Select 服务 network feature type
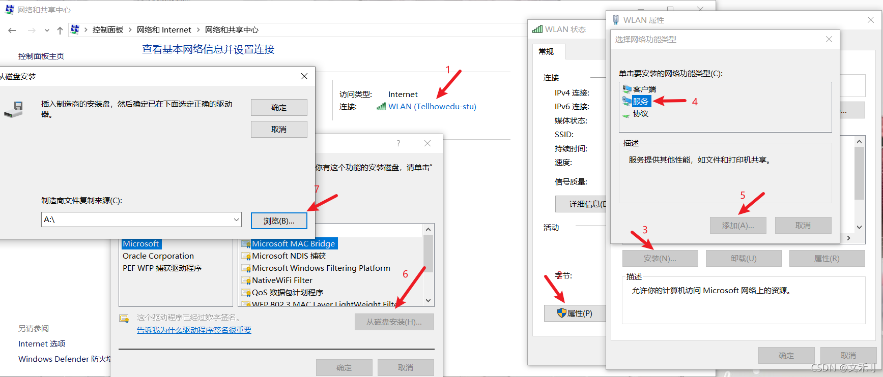 641,102
